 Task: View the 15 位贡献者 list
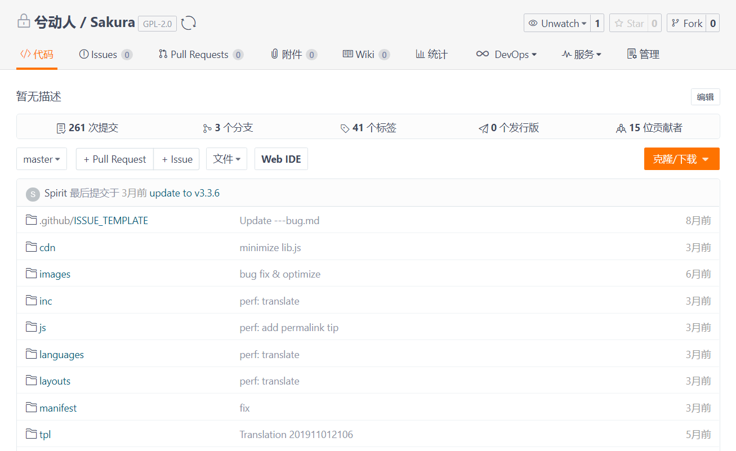tap(649, 128)
